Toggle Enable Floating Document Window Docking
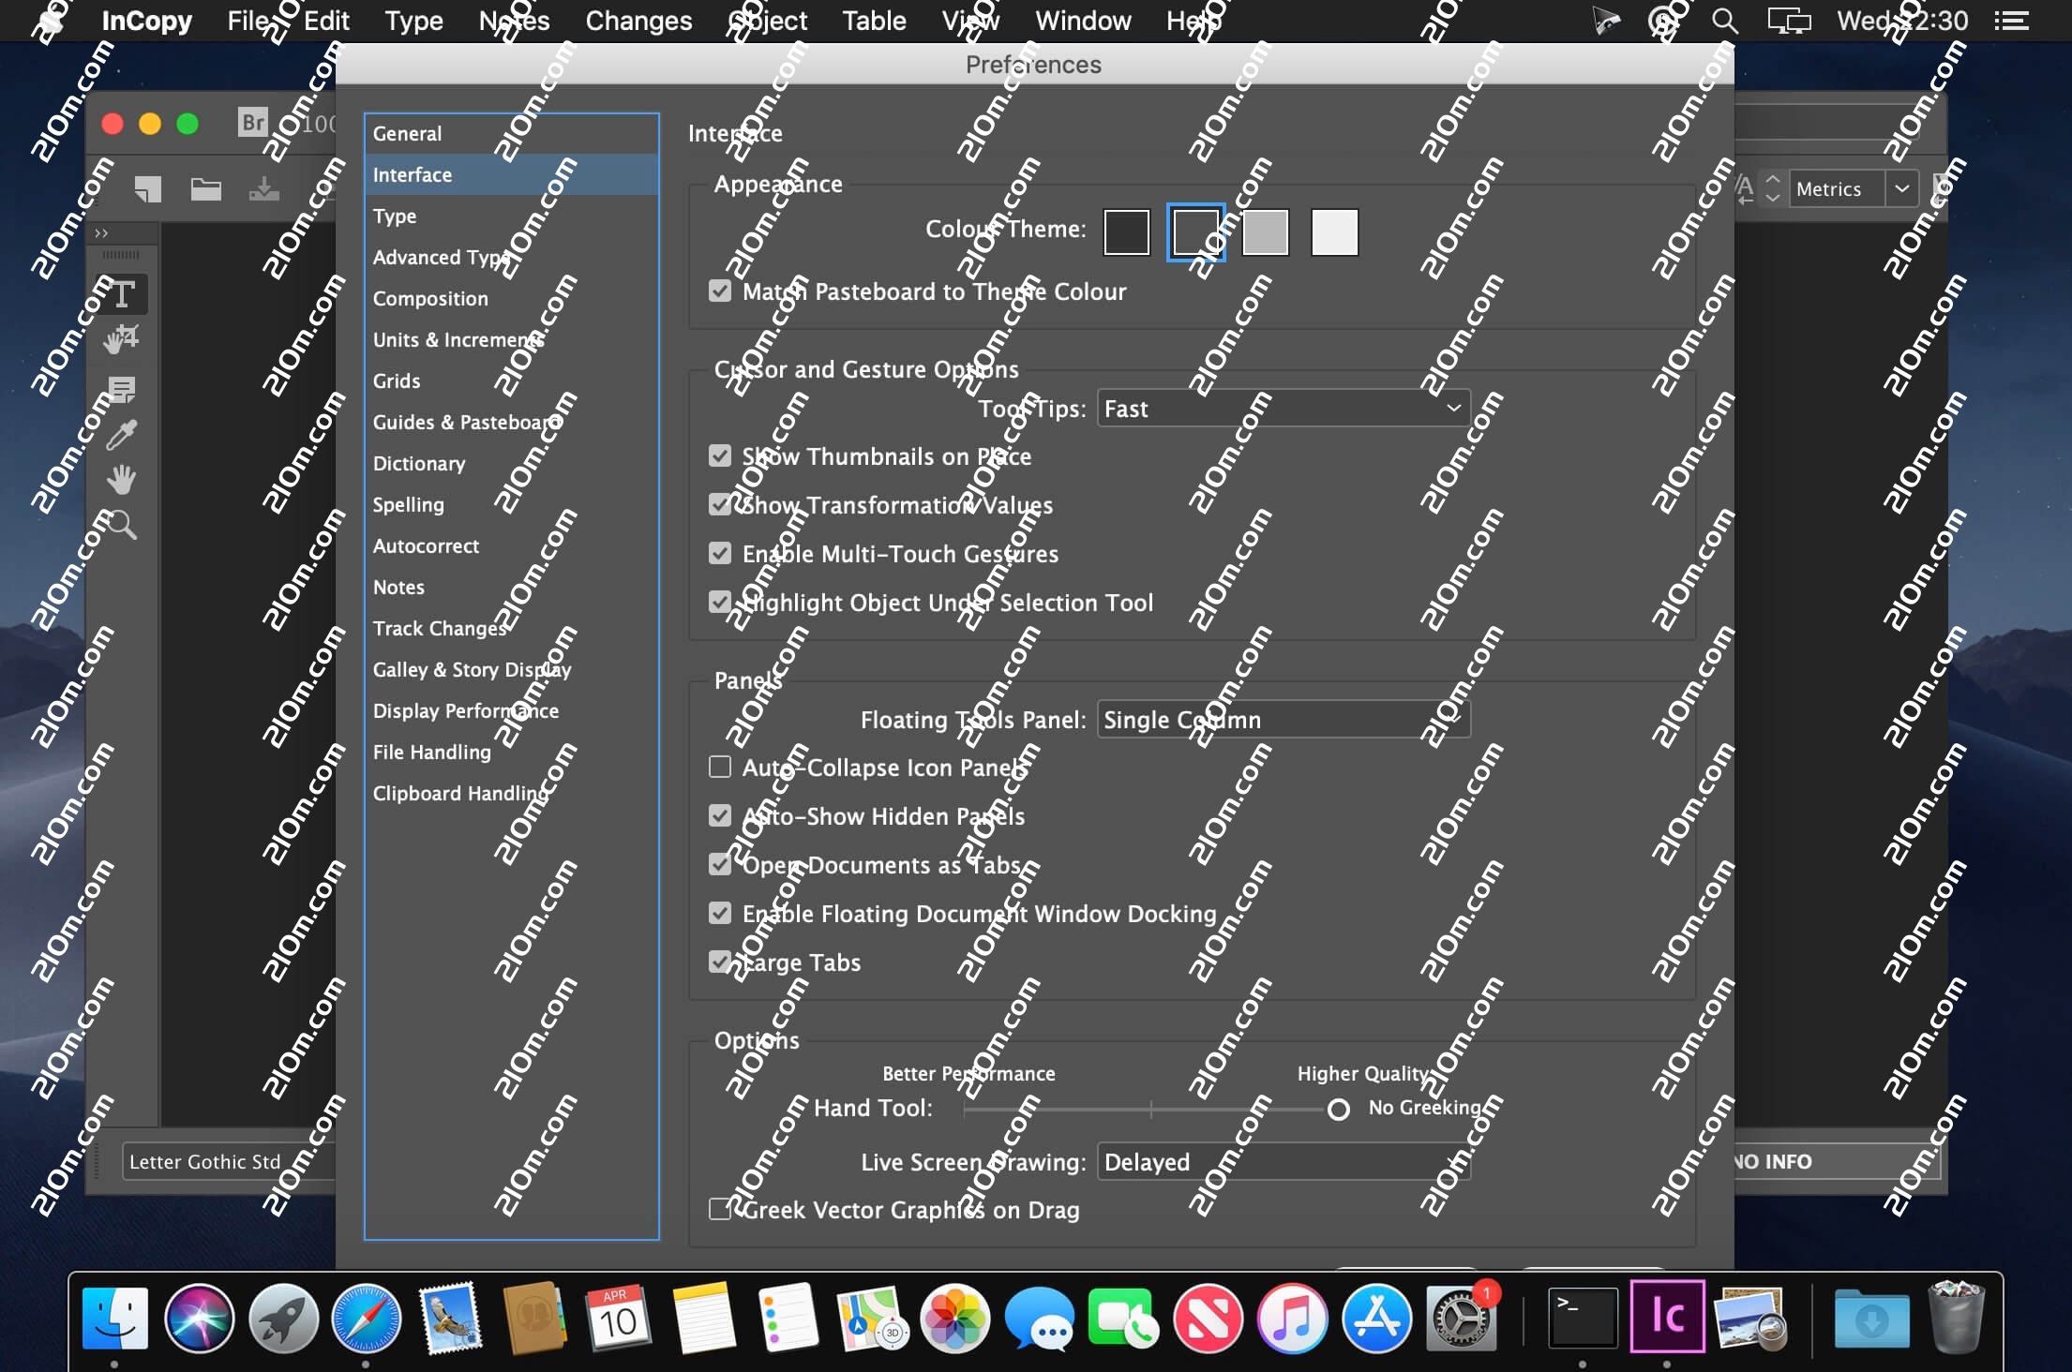Image resolution: width=2072 pixels, height=1372 pixels. [x=720, y=913]
